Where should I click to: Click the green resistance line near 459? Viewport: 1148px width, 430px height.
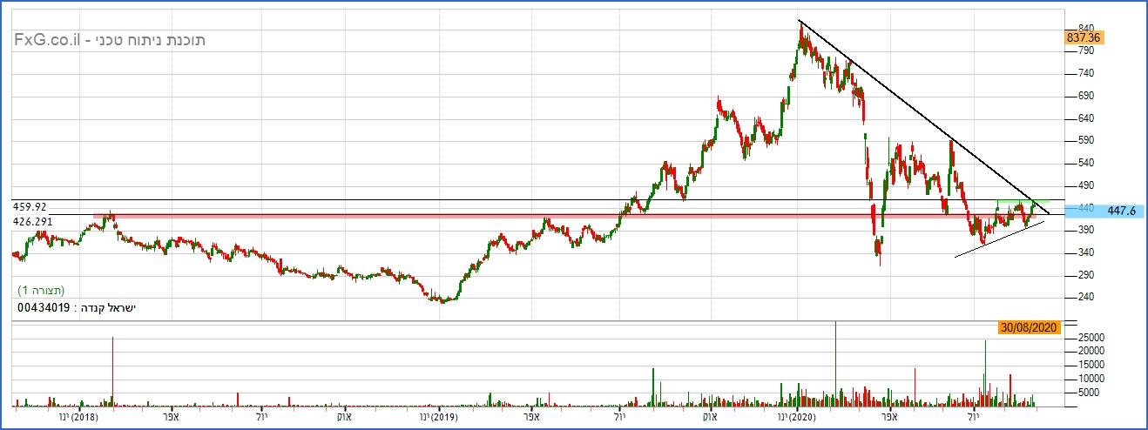click(1023, 201)
